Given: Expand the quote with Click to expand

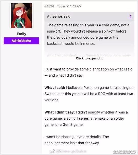Looking at the screenshot, I should (89, 58).
